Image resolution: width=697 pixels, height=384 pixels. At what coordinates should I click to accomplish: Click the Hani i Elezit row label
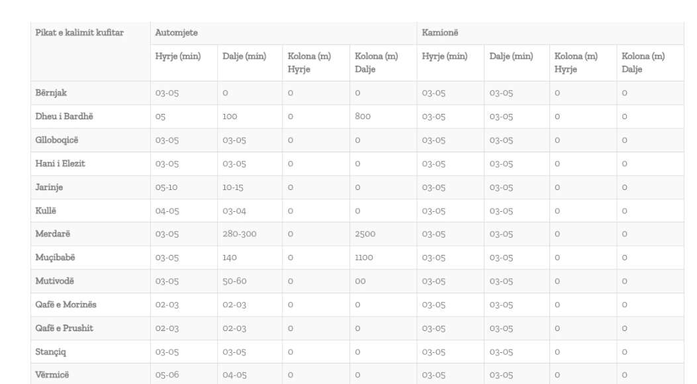60,164
